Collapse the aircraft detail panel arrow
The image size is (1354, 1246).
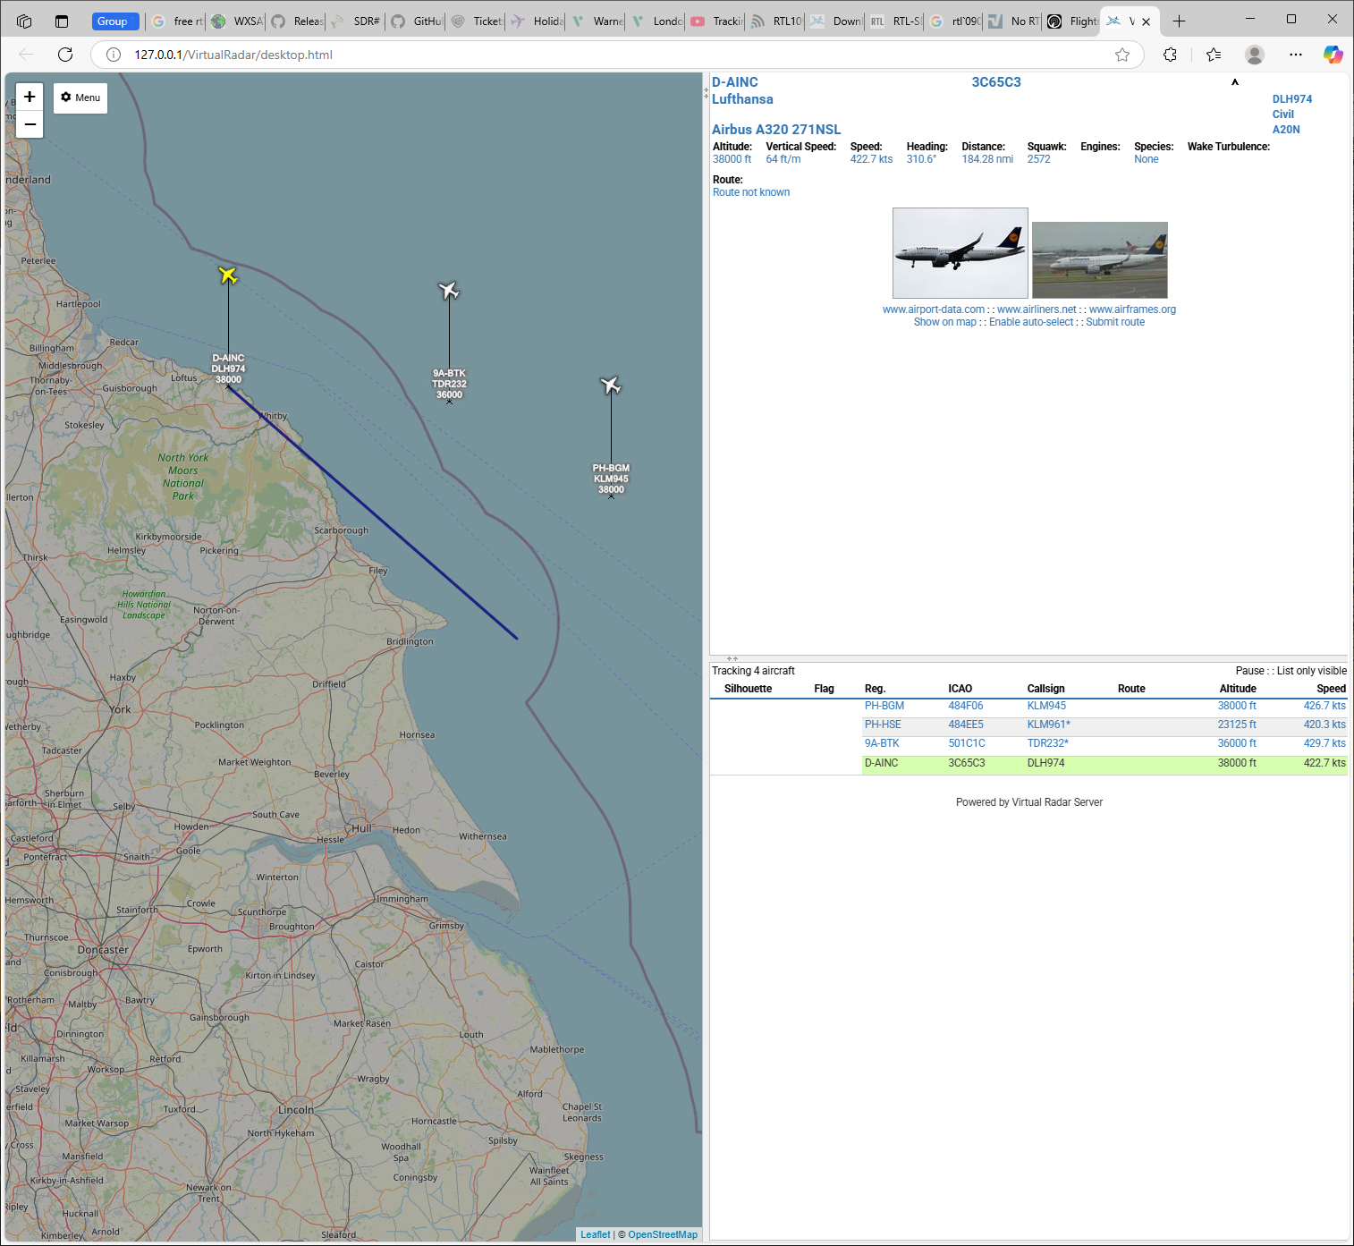(x=1235, y=82)
